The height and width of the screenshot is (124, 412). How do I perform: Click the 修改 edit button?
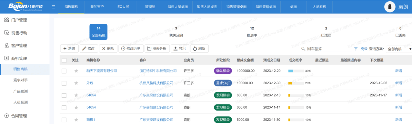point(89,48)
